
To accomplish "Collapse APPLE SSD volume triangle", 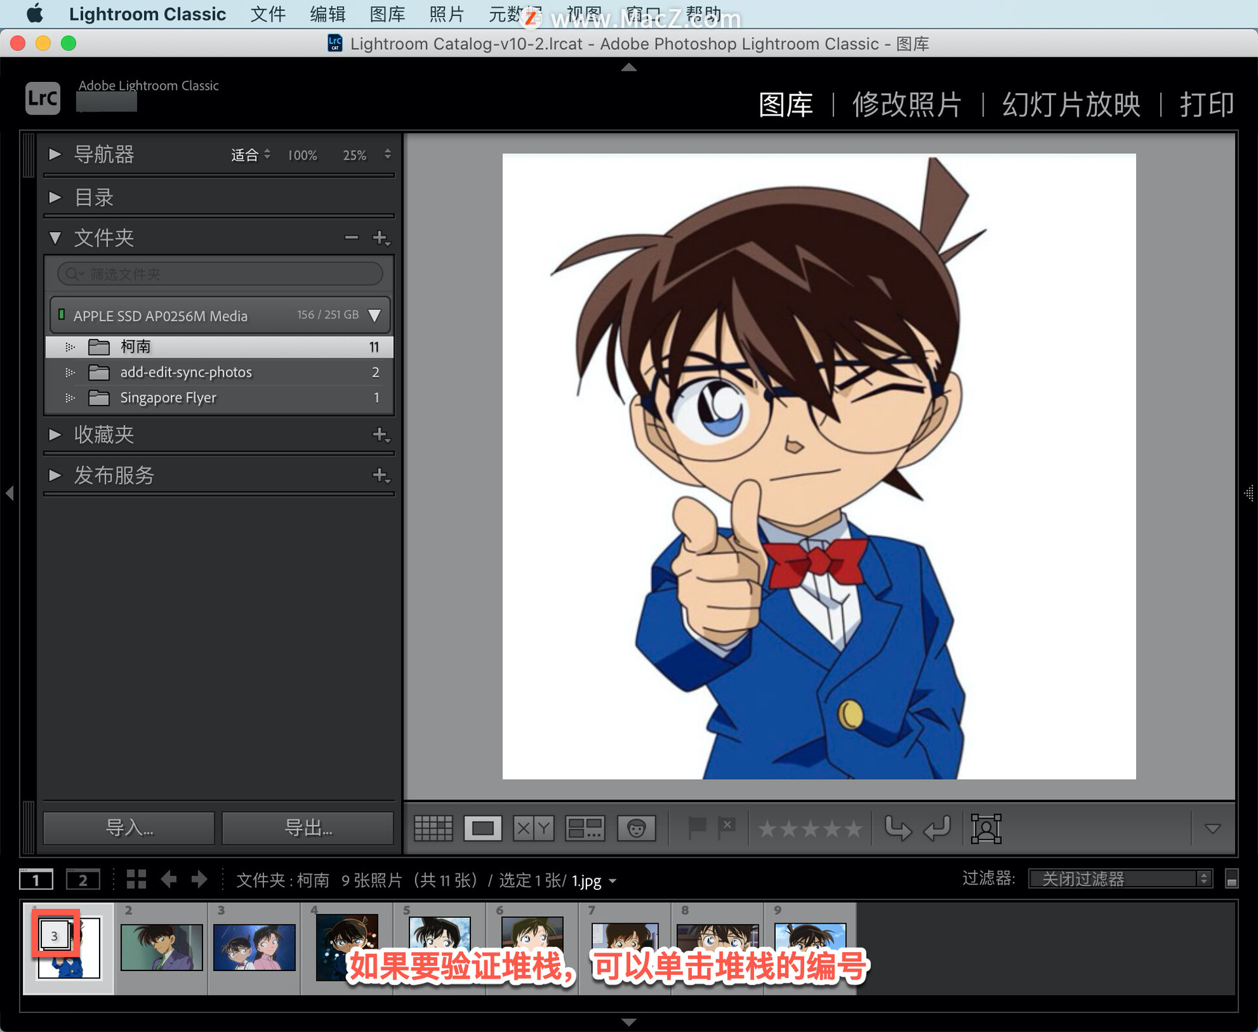I will 375,315.
